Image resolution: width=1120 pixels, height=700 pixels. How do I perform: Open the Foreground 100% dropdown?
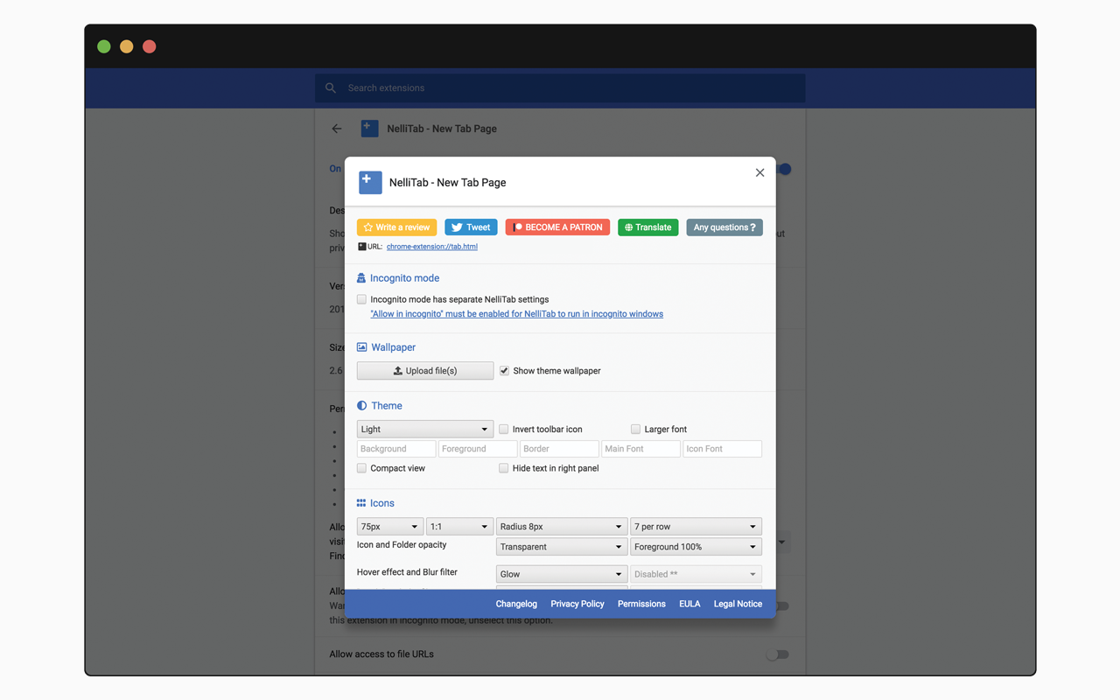click(x=696, y=547)
